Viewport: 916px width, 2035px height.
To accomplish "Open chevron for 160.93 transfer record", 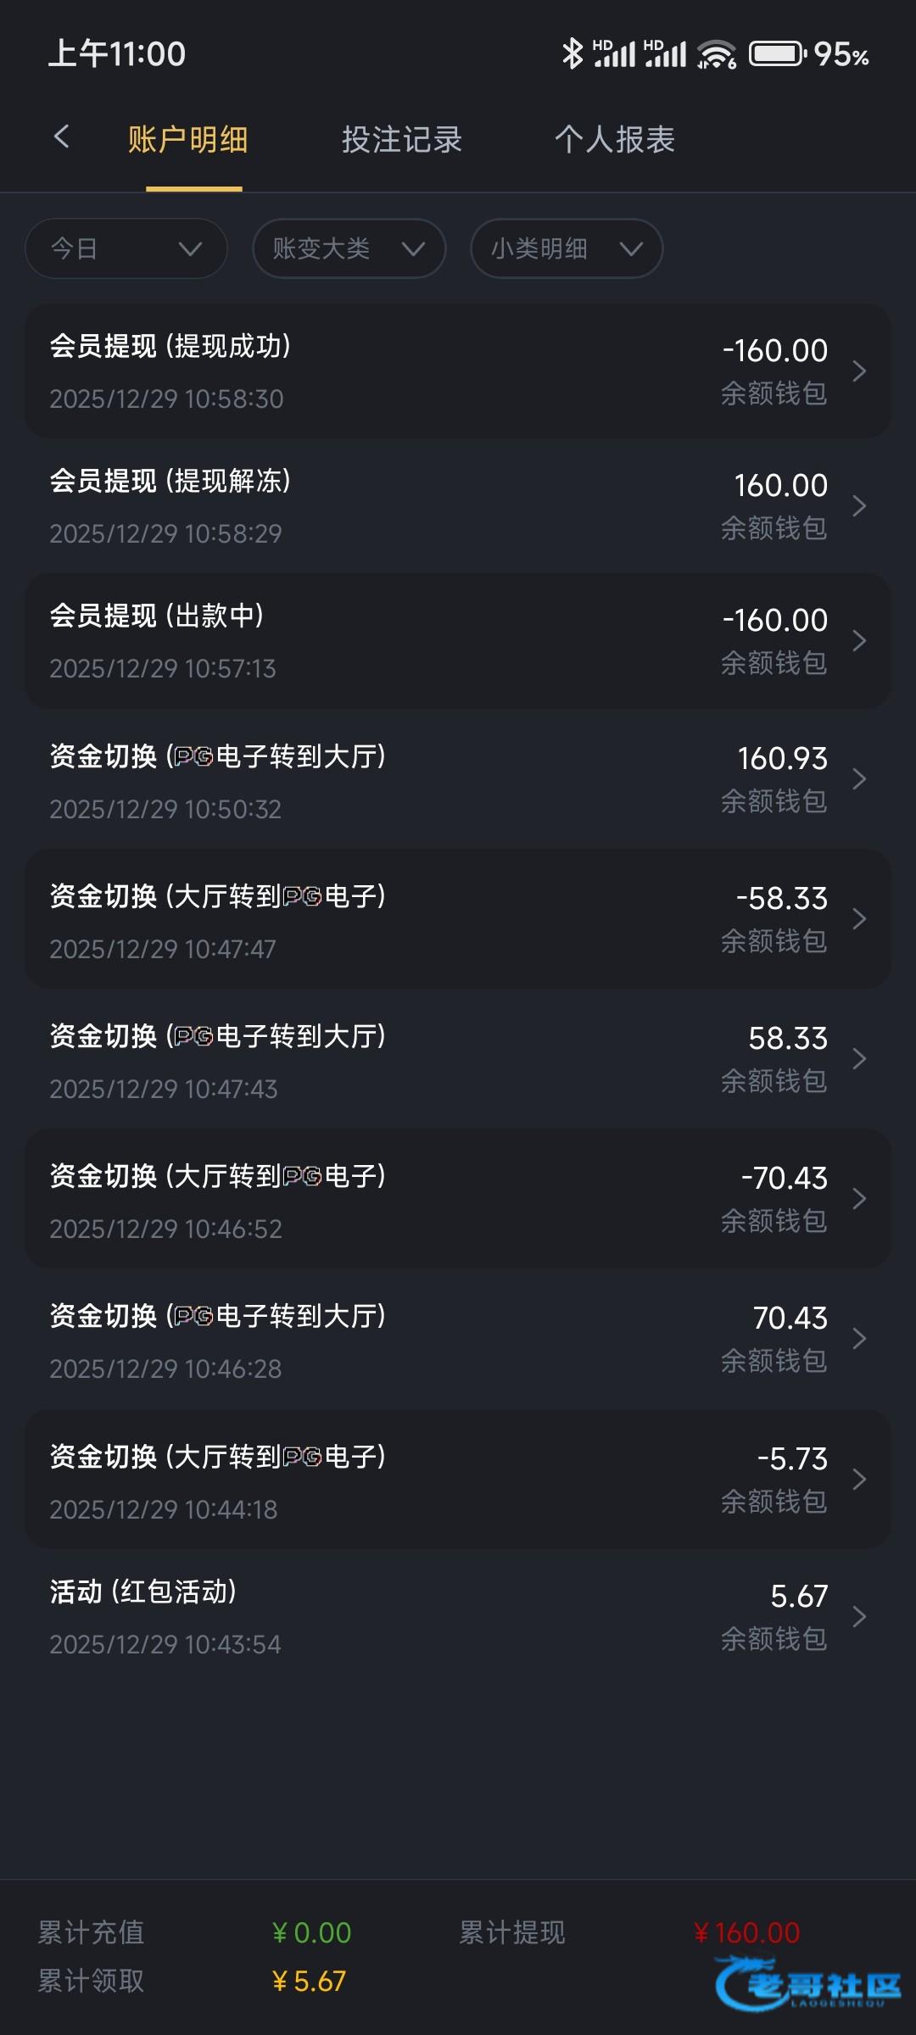I will (858, 779).
